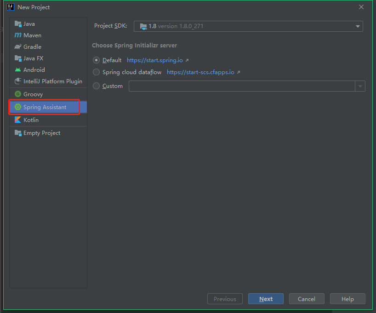Click the Next button
Image resolution: width=376 pixels, height=313 pixels.
coord(266,299)
